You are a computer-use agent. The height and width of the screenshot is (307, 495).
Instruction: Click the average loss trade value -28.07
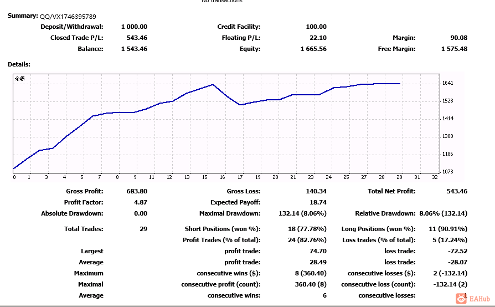[x=457, y=263]
